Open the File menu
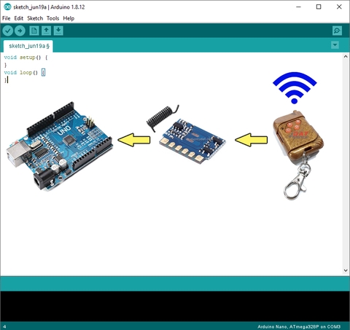 pos(7,18)
